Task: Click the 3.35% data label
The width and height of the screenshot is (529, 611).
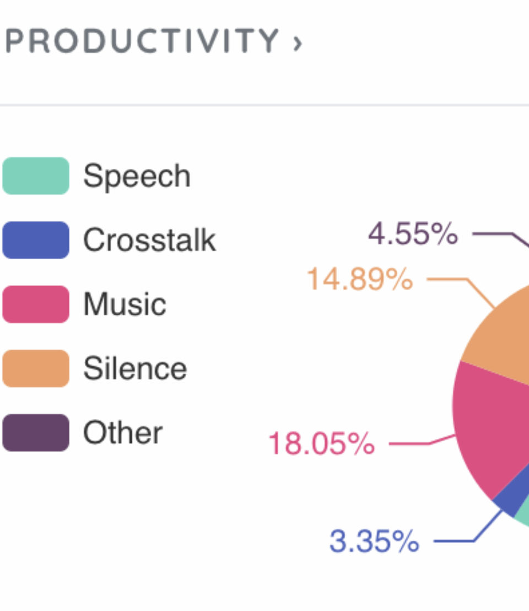Action: pos(374,542)
